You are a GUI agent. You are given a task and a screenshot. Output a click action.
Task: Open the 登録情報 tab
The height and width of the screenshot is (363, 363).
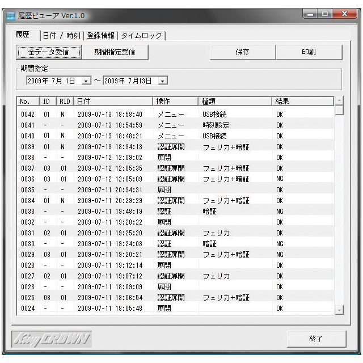[101, 35]
